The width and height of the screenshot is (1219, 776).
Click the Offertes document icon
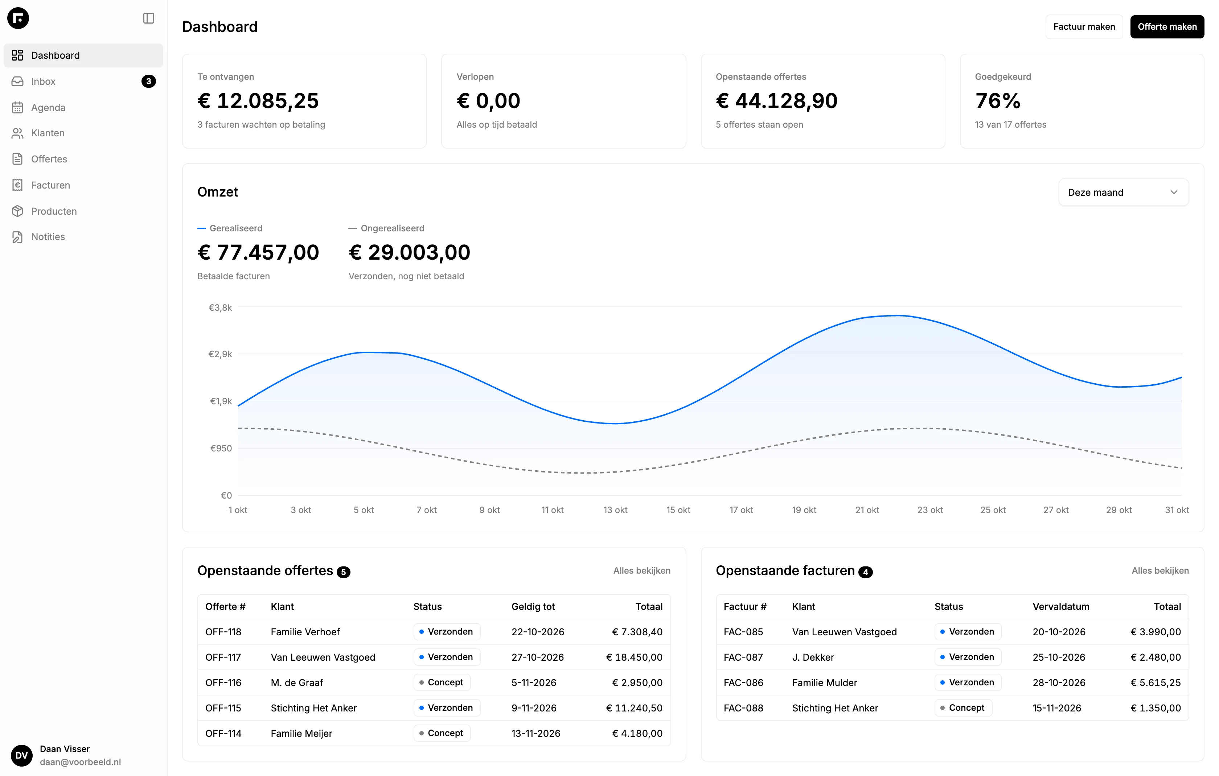click(18, 159)
